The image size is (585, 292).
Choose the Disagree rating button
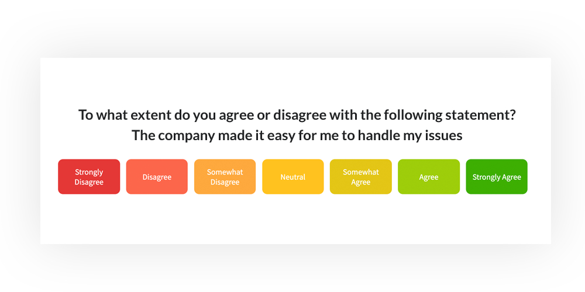pyautogui.click(x=157, y=176)
